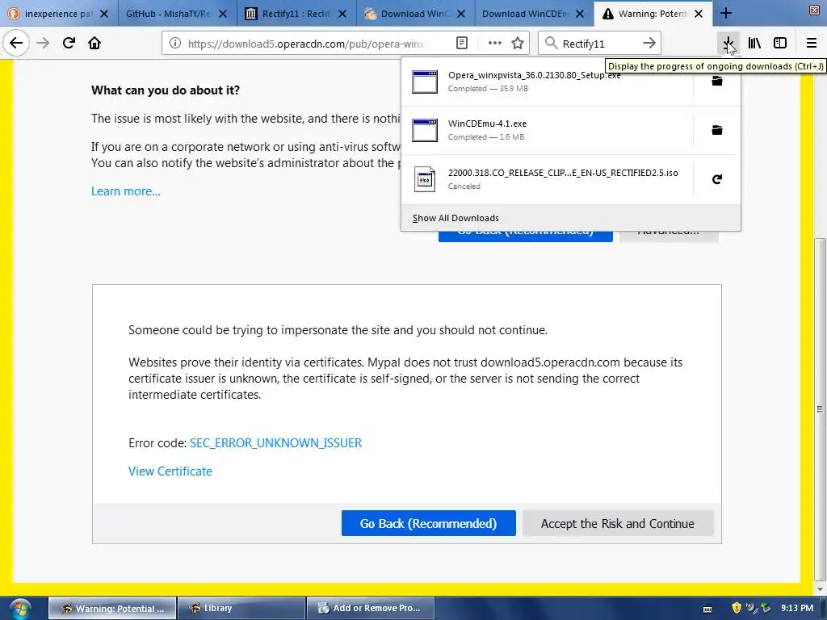Click the downloads toolbar arrow icon
Viewport: 827px width, 620px height.
[x=728, y=44]
